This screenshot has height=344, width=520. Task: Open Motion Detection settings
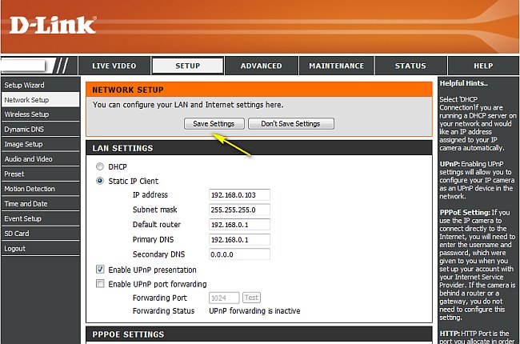[30, 189]
